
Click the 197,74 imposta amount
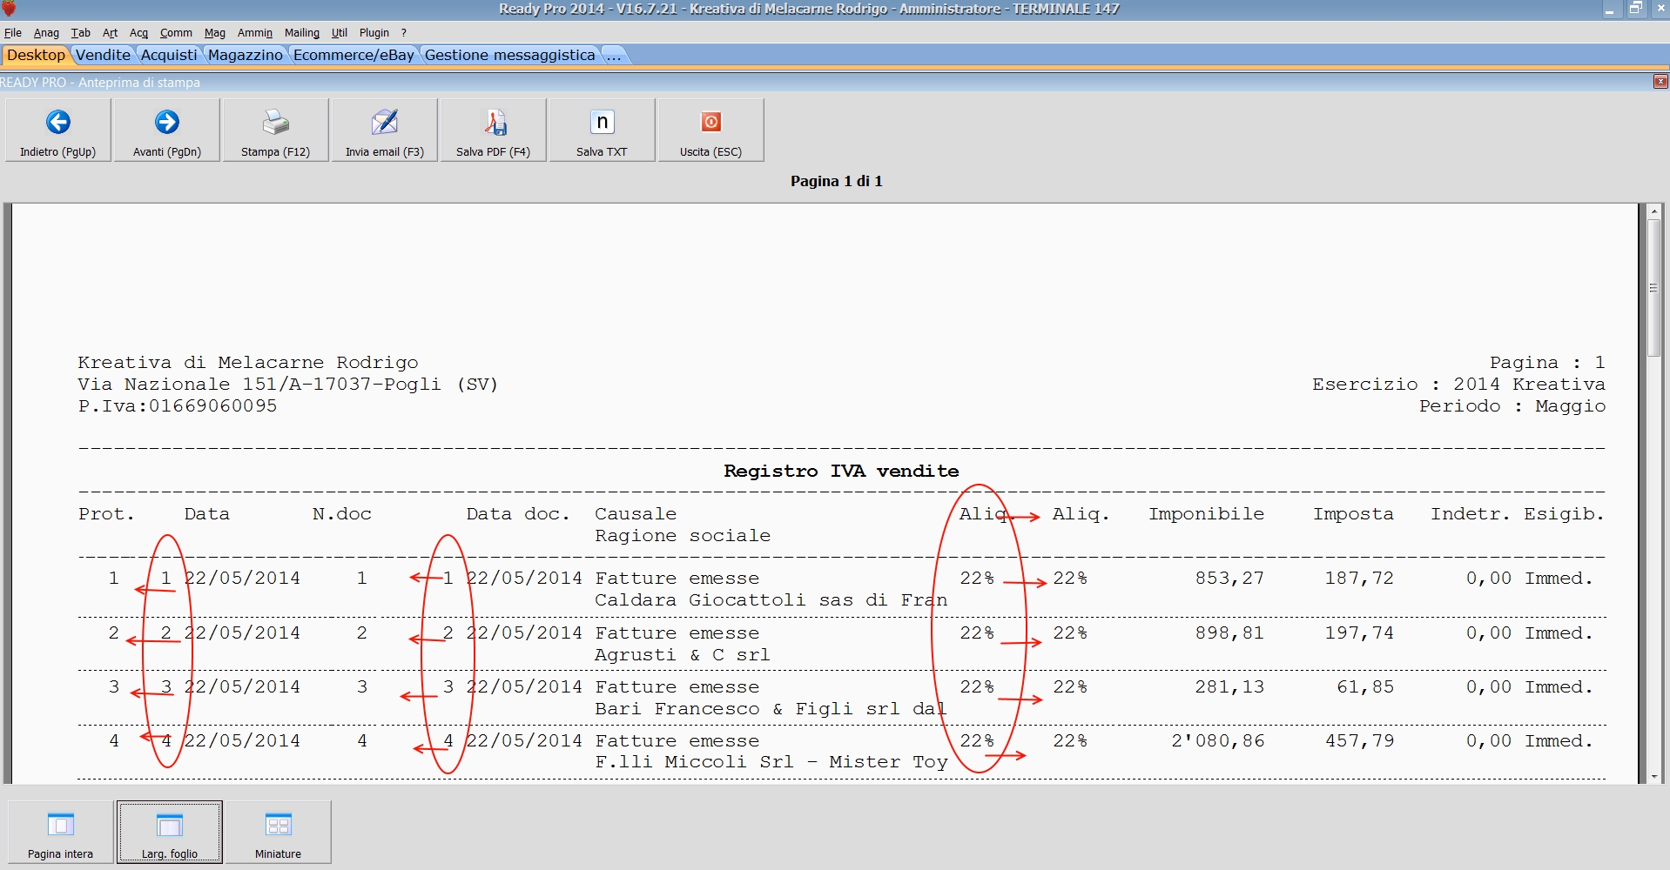coord(1359,633)
